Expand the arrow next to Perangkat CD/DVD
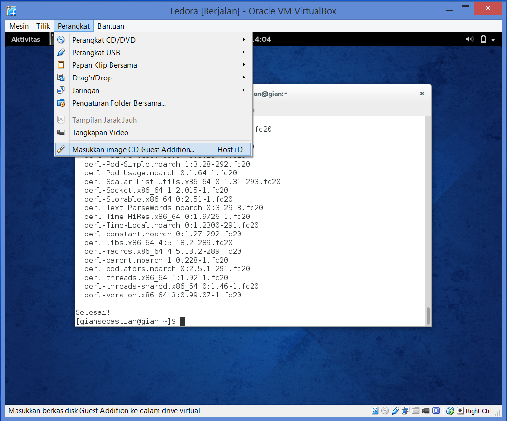 coord(243,39)
